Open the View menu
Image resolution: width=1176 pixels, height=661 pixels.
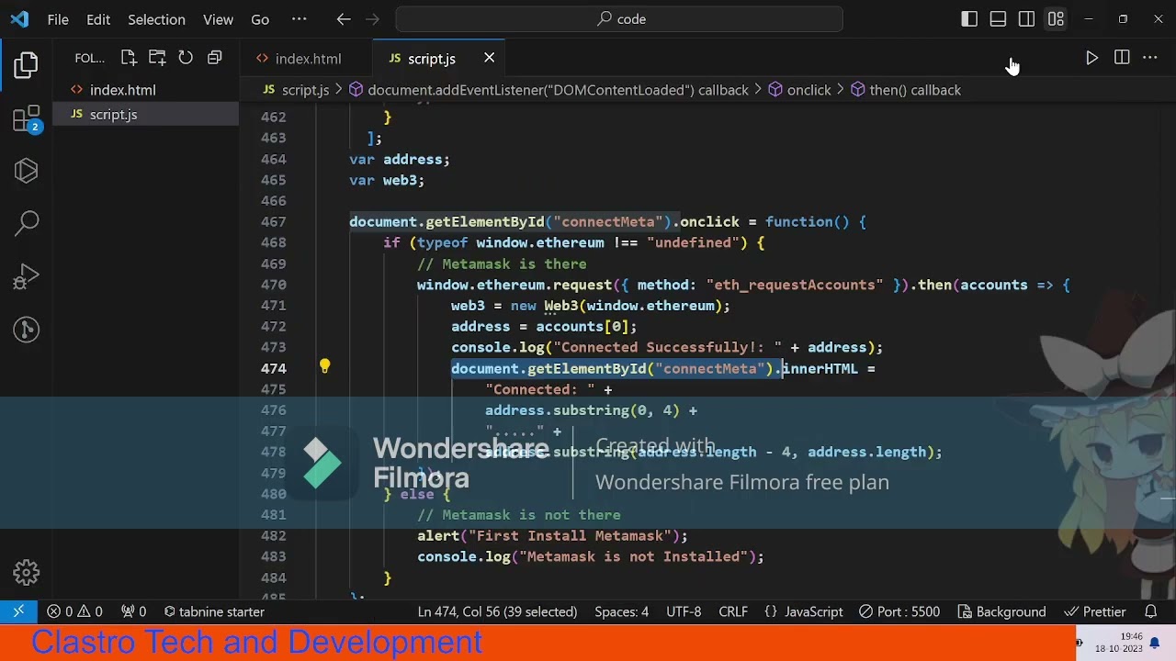tap(218, 19)
